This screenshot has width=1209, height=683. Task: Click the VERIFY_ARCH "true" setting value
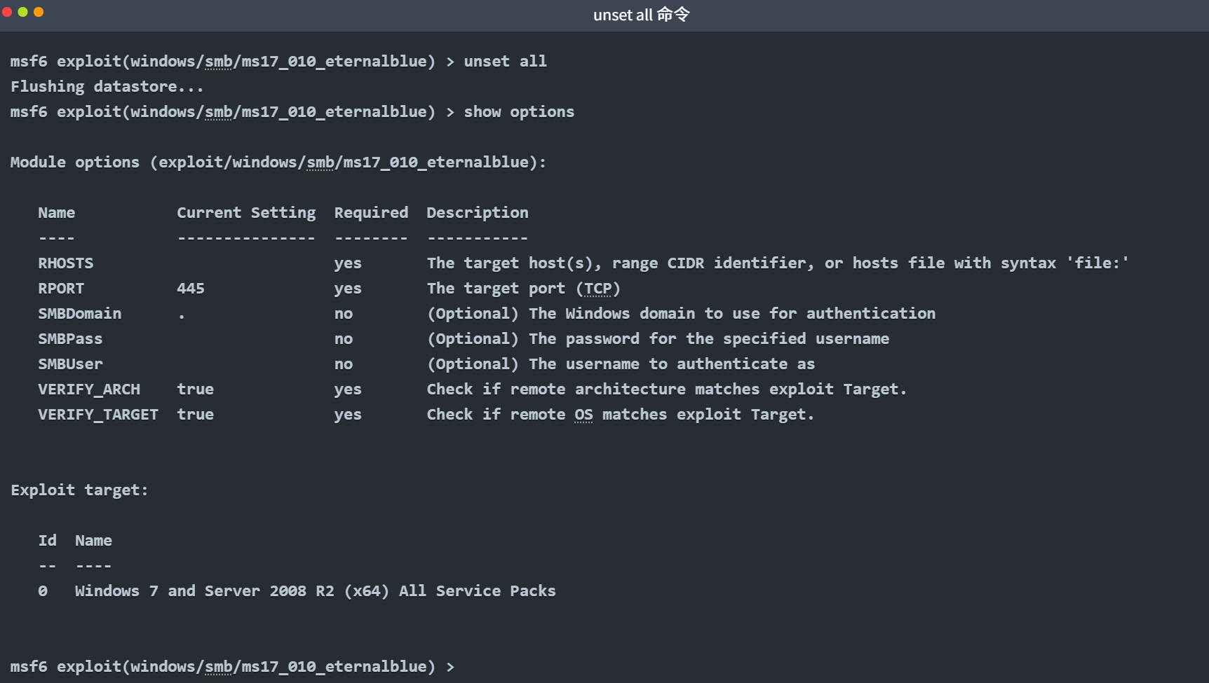(195, 389)
